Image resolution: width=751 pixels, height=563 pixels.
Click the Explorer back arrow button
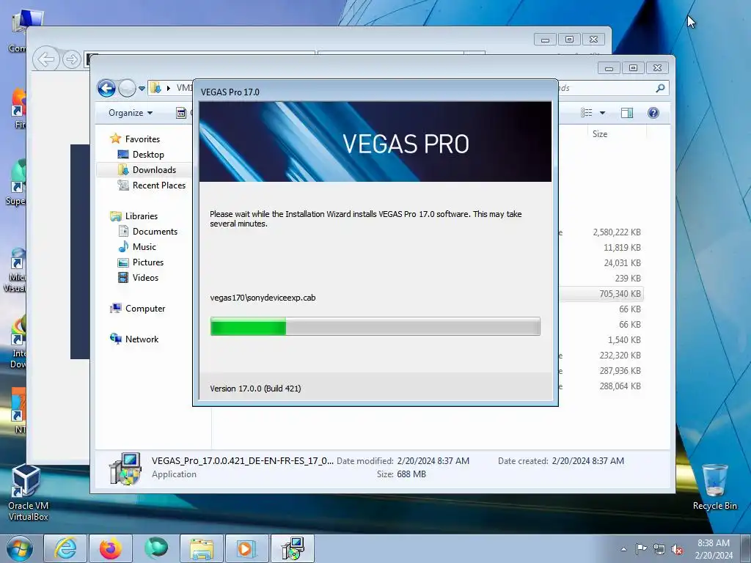point(106,88)
